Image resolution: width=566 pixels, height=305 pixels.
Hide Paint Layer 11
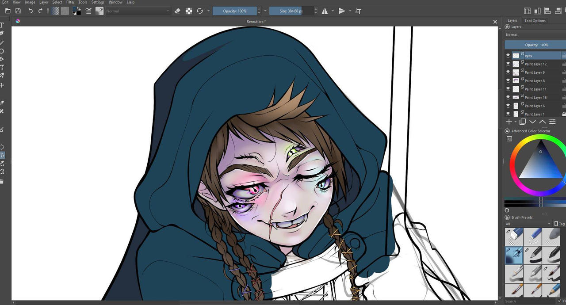point(508,89)
